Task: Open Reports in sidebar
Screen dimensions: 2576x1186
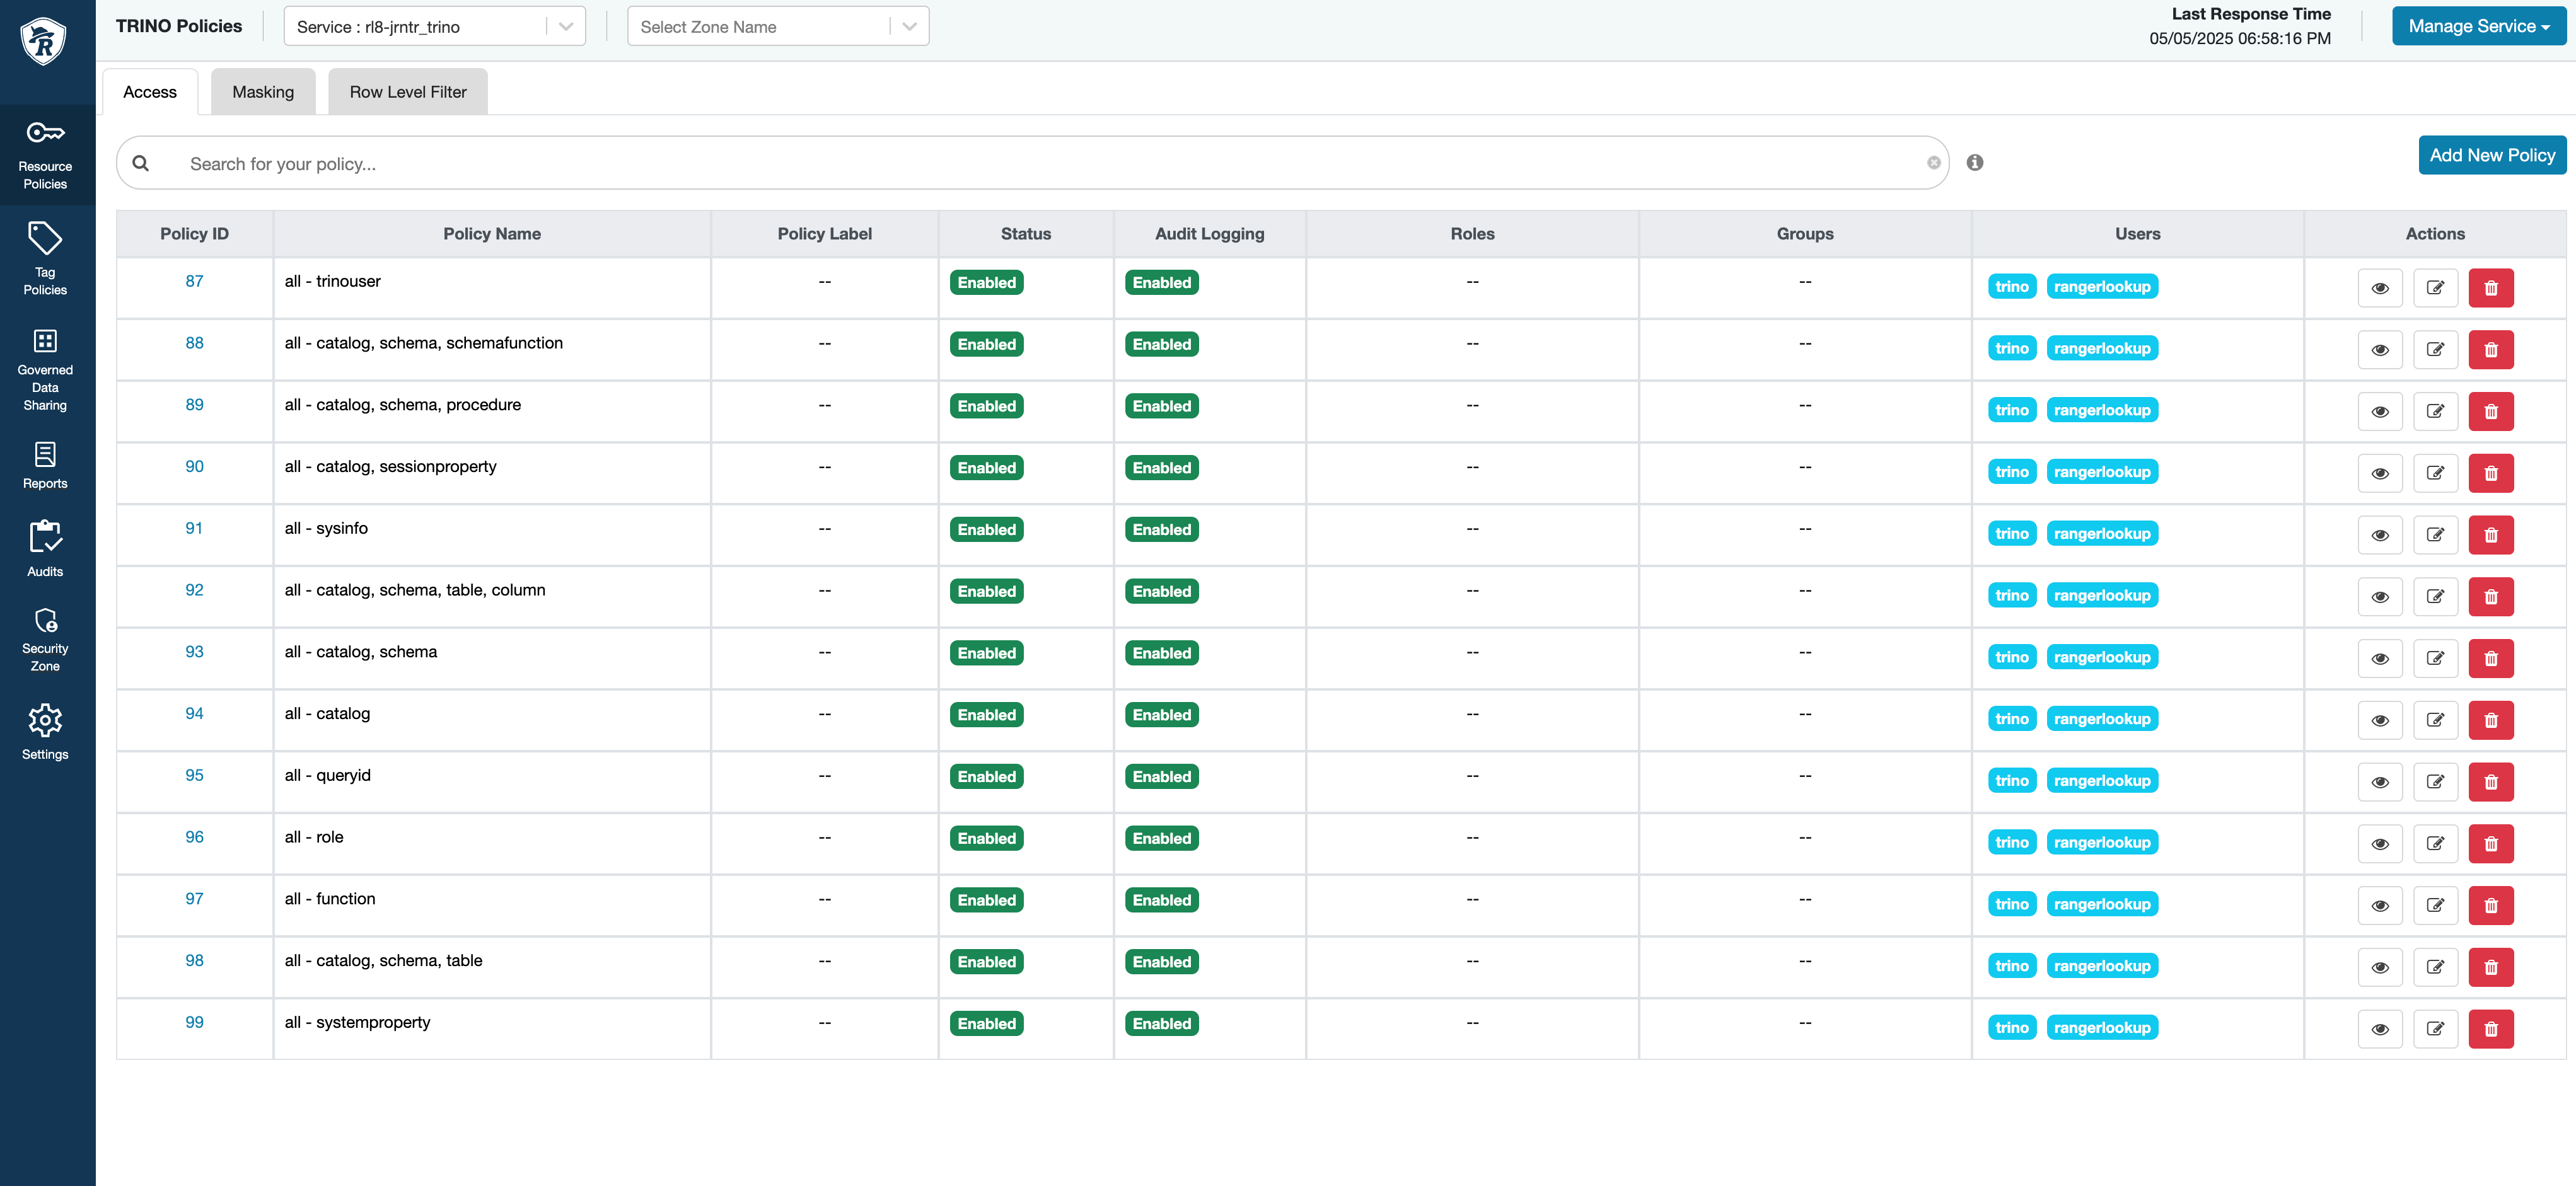Action: (x=45, y=466)
